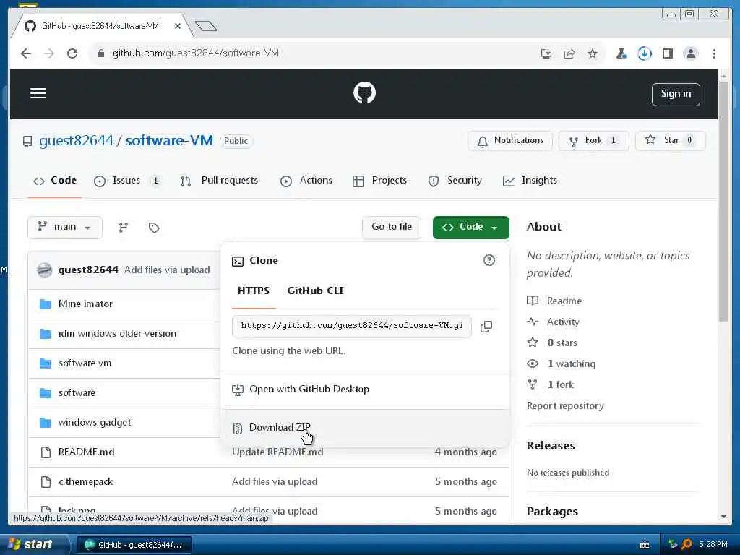The width and height of the screenshot is (740, 555).
Task: Open the guest82644 owner link
Action: point(76,141)
